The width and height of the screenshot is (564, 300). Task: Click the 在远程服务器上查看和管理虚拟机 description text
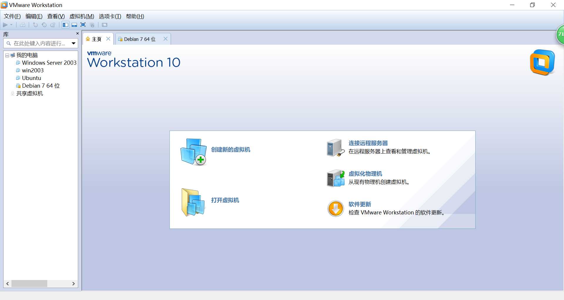click(390, 151)
